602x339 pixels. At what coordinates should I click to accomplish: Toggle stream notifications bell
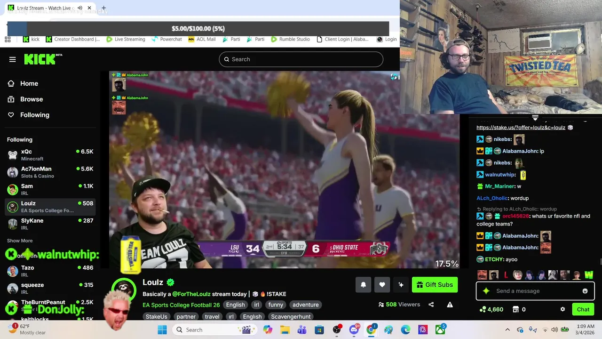coord(363,285)
